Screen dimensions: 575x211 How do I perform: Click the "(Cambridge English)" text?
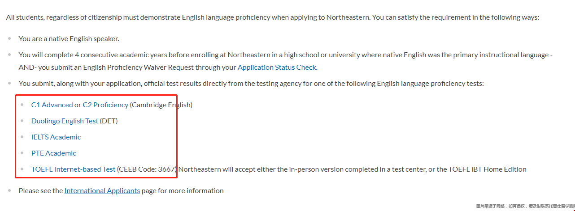tap(161, 105)
